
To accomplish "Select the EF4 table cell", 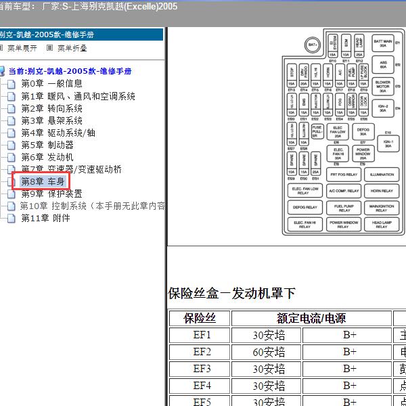I will coord(200,386).
